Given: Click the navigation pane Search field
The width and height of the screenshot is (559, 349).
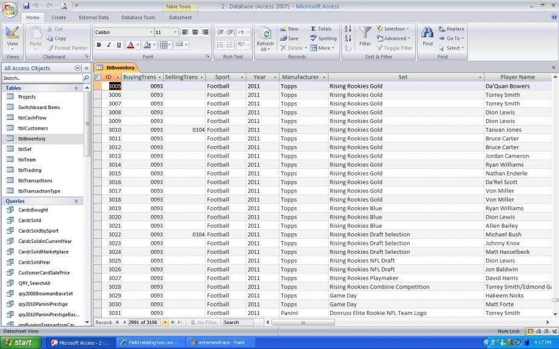Looking at the screenshot, I should 42,78.
